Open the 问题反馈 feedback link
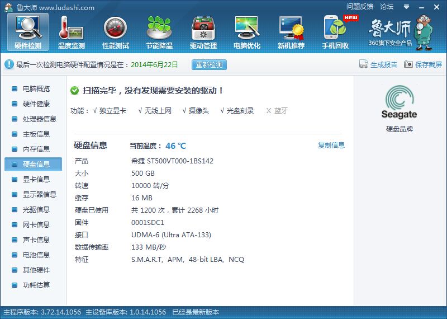 [360, 7]
